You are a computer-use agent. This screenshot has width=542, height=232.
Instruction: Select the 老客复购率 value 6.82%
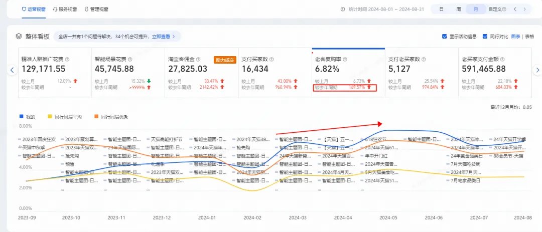(327, 69)
